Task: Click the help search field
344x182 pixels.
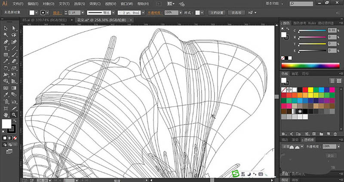Action: (301, 4)
